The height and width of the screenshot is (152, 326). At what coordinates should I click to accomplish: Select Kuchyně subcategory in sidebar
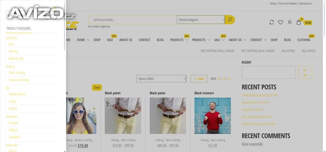click(x=13, y=123)
